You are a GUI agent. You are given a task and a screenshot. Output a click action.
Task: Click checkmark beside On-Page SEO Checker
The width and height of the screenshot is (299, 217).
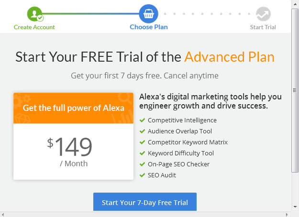(x=142, y=164)
